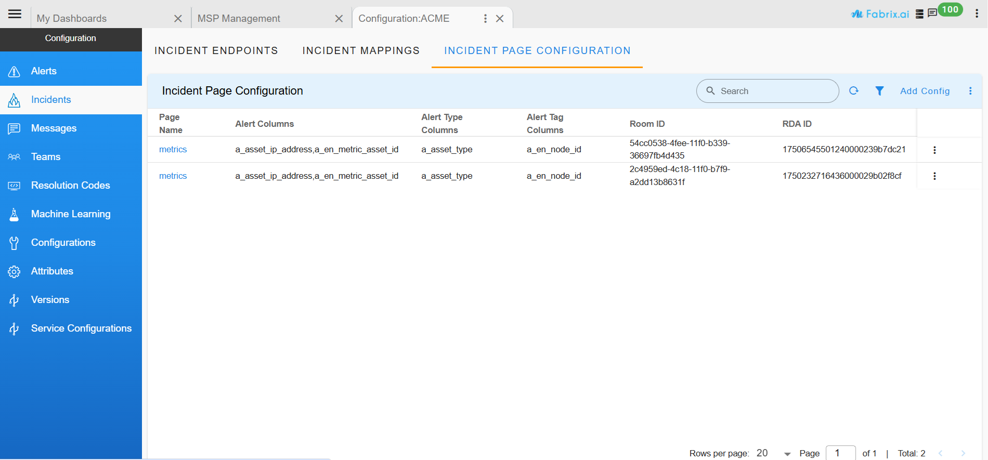Close the MSP Management tab
The image size is (988, 460).
coord(339,19)
